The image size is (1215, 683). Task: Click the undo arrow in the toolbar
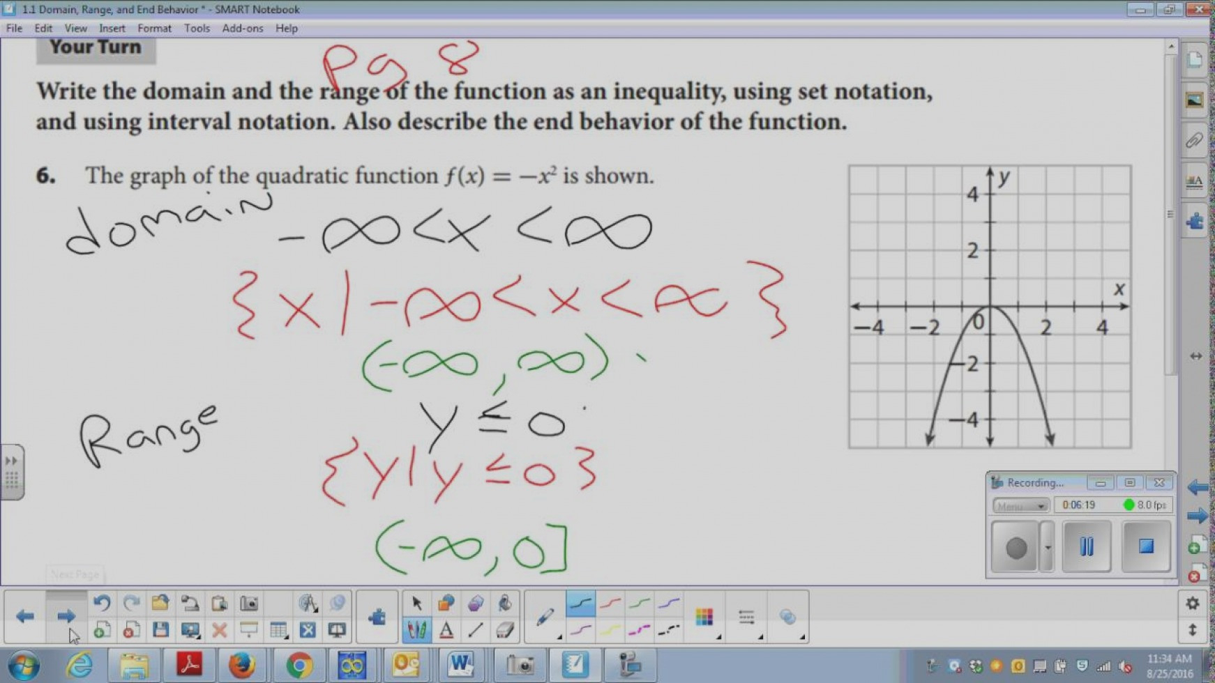tap(102, 603)
